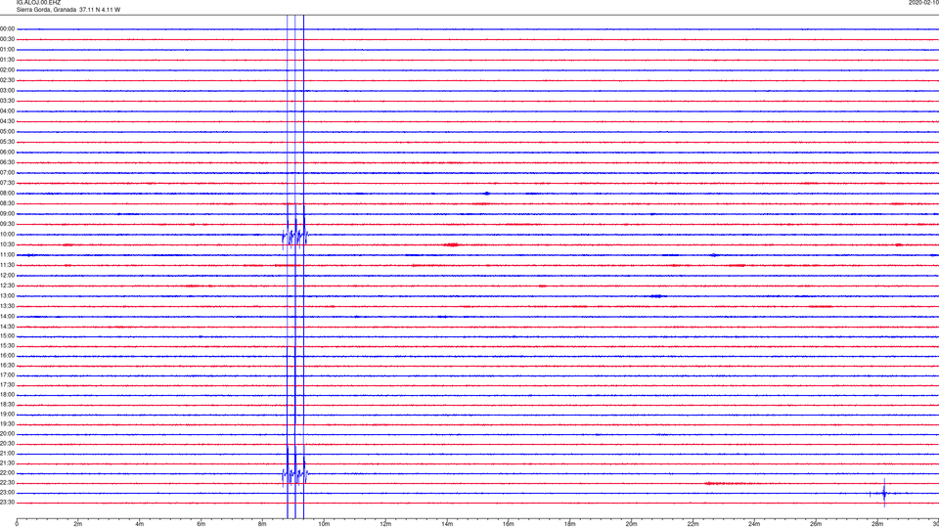Pick the 22:30 trace label
The width and height of the screenshot is (939, 528).
[7, 483]
